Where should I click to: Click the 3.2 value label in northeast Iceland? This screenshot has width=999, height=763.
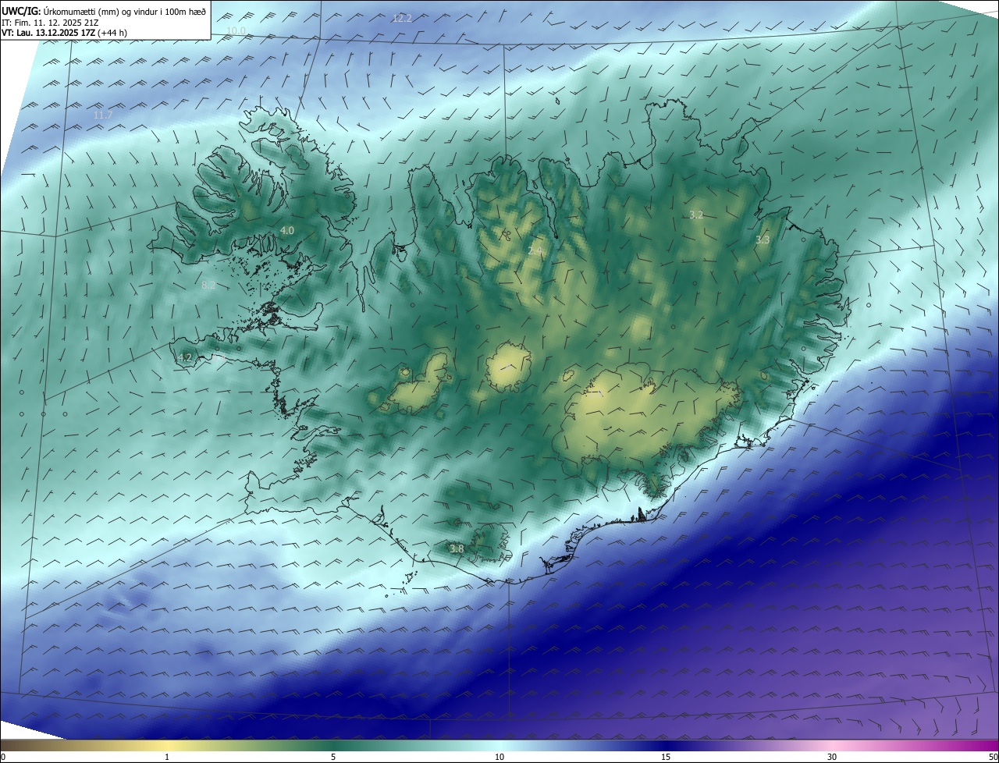[697, 215]
